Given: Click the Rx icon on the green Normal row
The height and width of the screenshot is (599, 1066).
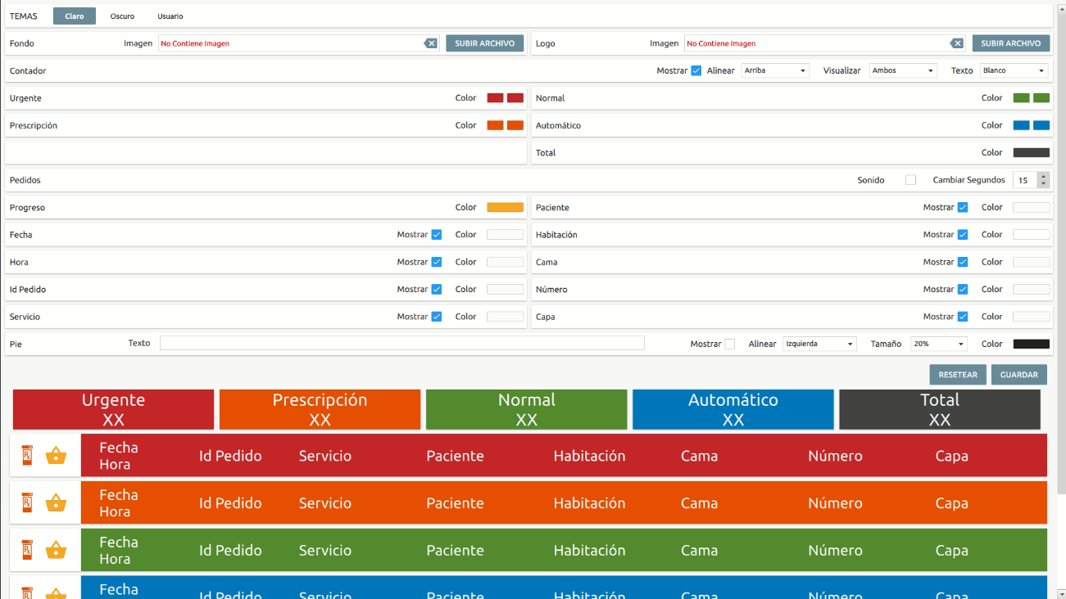Looking at the screenshot, I should pos(25,549).
